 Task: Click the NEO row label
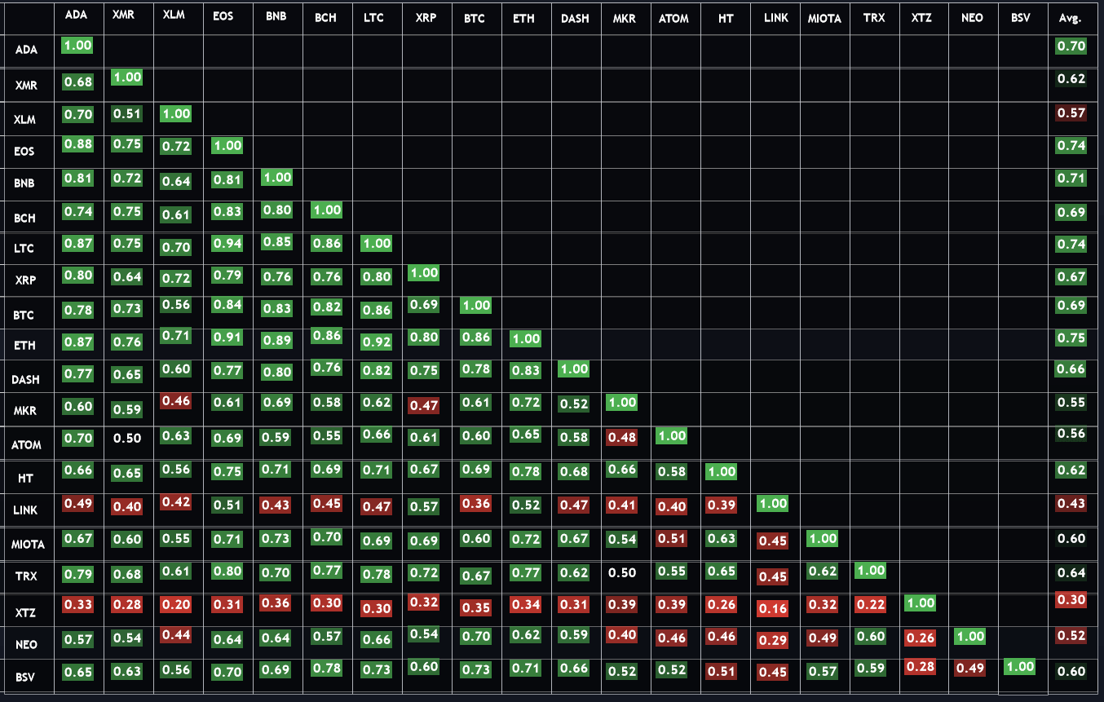pyautogui.click(x=25, y=644)
